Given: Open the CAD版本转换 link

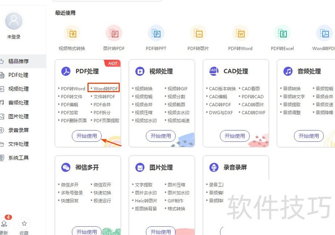Looking at the screenshot, I should [x=222, y=89].
